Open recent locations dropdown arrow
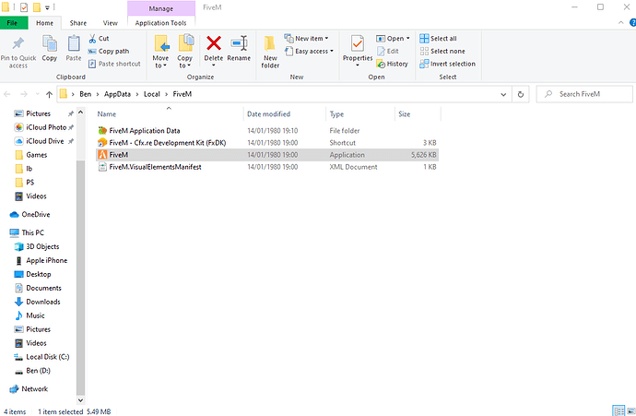The image size is (636, 416). [37, 94]
